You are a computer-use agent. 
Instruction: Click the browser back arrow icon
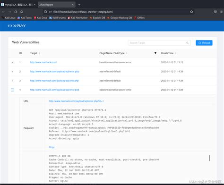tap(3, 12)
